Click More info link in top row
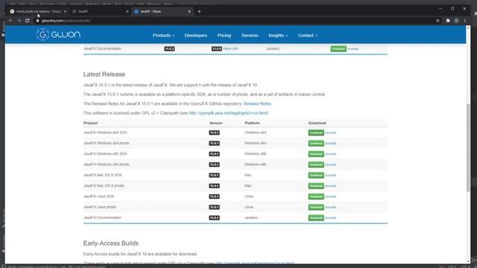477x268 pixels. [x=230, y=48]
